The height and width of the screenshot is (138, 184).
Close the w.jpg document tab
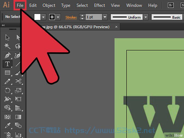click(x=116, y=27)
